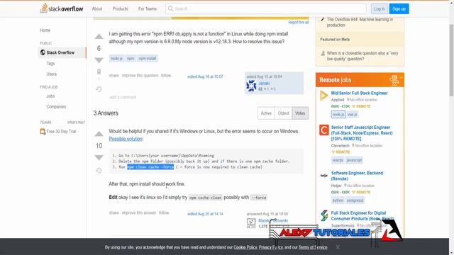Click highlighted npm clean cache --force text
The height and width of the screenshot is (255, 454).
tap(150, 167)
